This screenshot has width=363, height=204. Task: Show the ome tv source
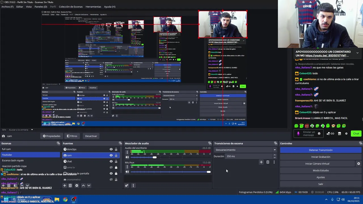pyautogui.click(x=111, y=167)
